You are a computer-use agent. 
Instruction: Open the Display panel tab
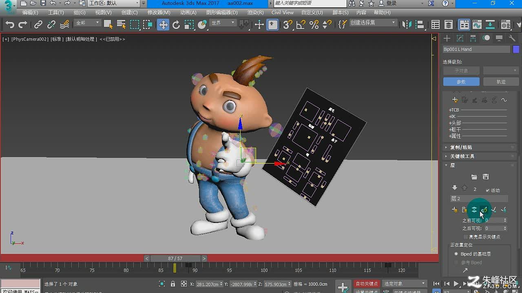click(x=499, y=38)
